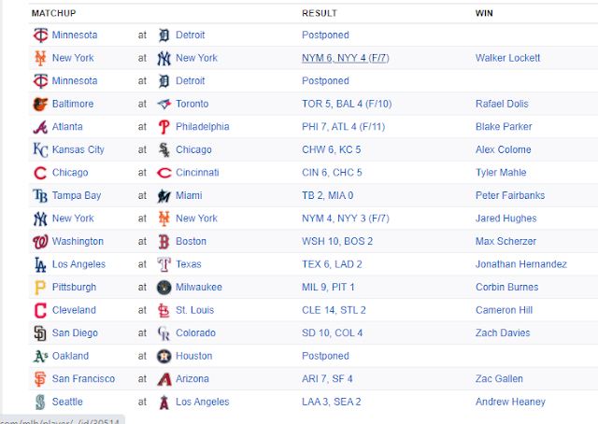Click the Washington Nationals logo icon
The image size is (598, 424).
[40, 241]
